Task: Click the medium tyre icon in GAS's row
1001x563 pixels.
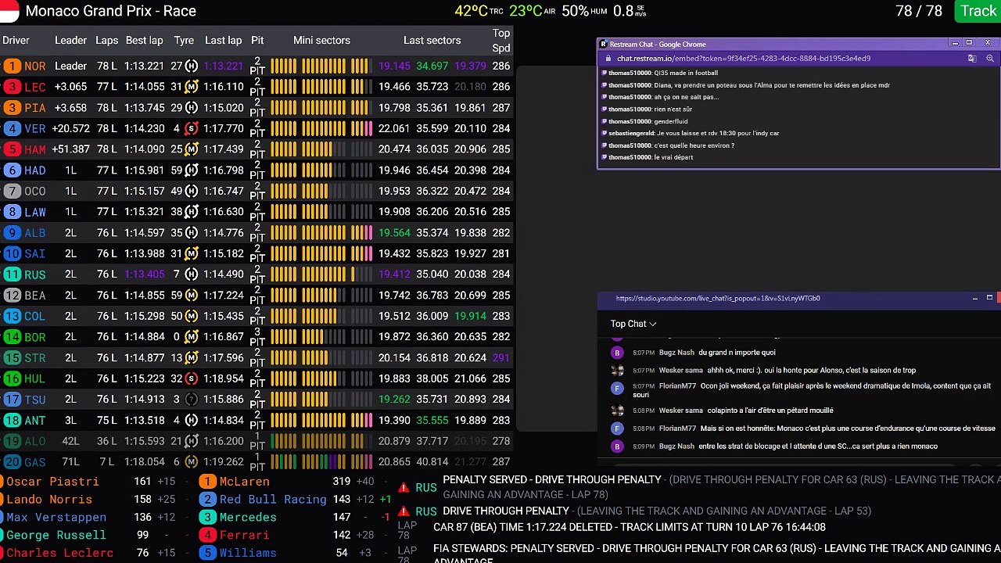Action: point(191,462)
